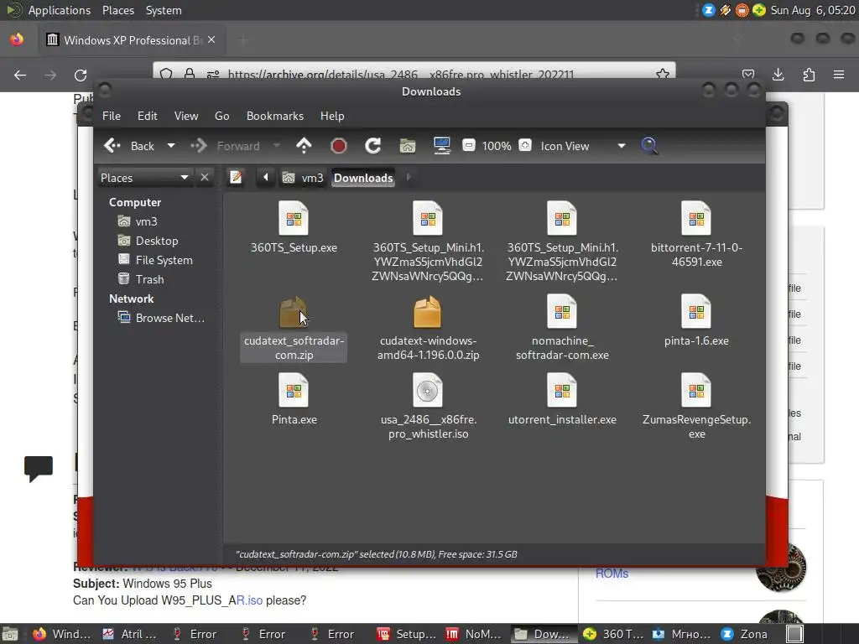Select File System in the sidebar
This screenshot has height=644, width=859.
155,260
